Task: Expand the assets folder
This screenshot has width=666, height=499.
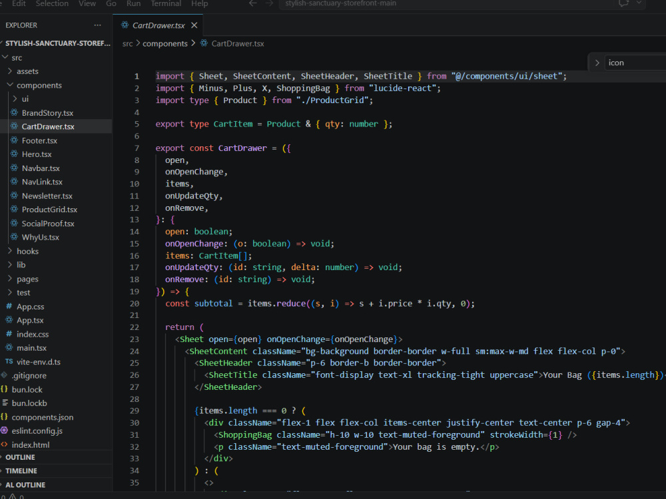Action: (x=10, y=71)
